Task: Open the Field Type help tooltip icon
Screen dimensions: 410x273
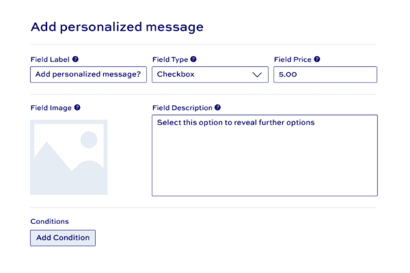Action: point(193,59)
